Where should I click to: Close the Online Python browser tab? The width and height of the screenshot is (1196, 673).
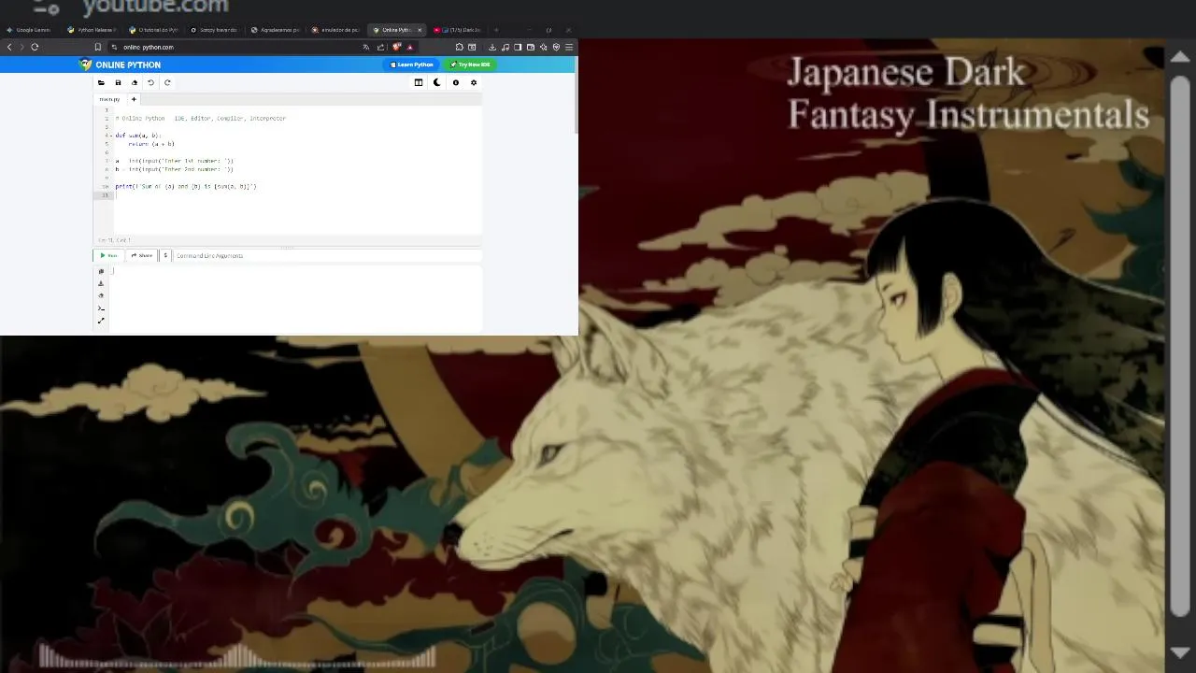coord(419,30)
